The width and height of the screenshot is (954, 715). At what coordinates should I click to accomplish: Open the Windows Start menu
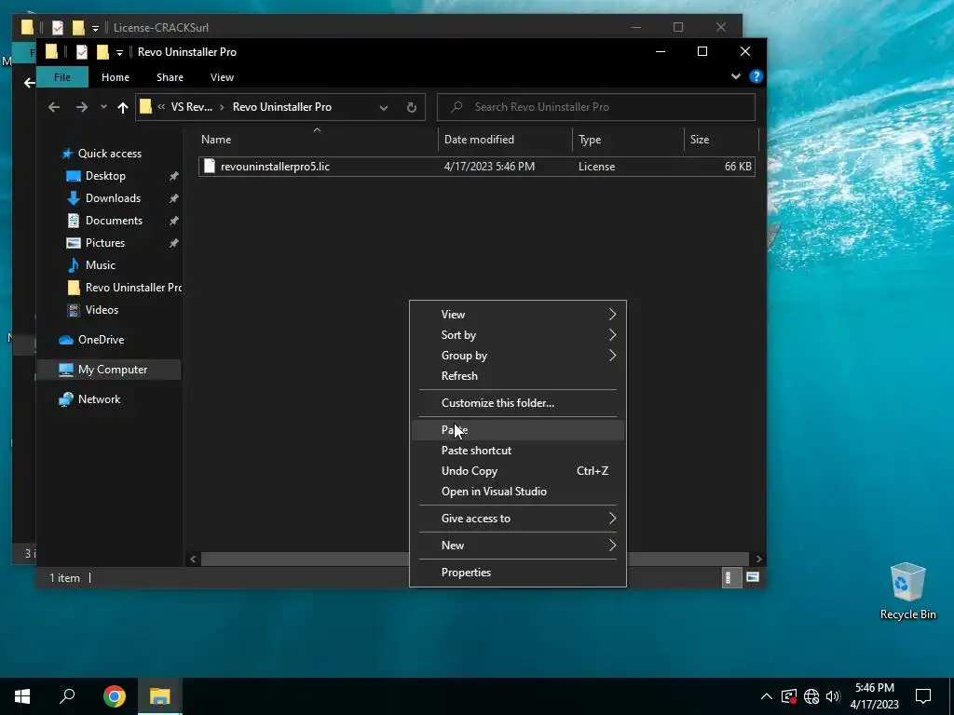[22, 696]
